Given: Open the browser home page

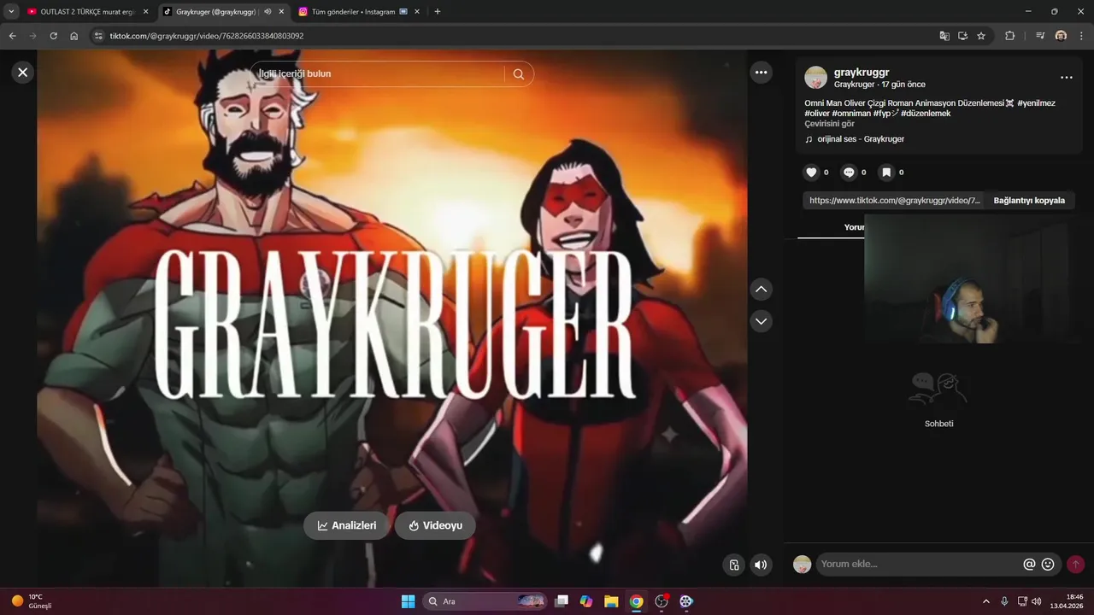Looking at the screenshot, I should tap(74, 36).
